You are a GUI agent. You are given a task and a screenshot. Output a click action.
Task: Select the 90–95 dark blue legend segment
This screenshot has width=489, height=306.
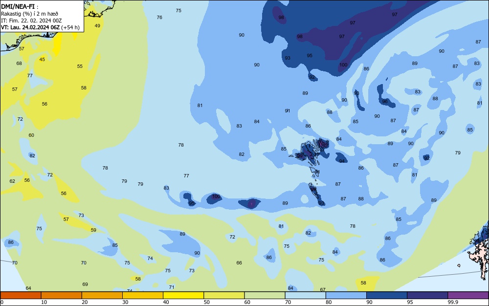coord(387,295)
